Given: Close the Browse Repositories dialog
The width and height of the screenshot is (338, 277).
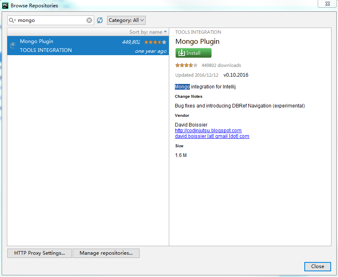Looking at the screenshot, I should pyautogui.click(x=318, y=266).
